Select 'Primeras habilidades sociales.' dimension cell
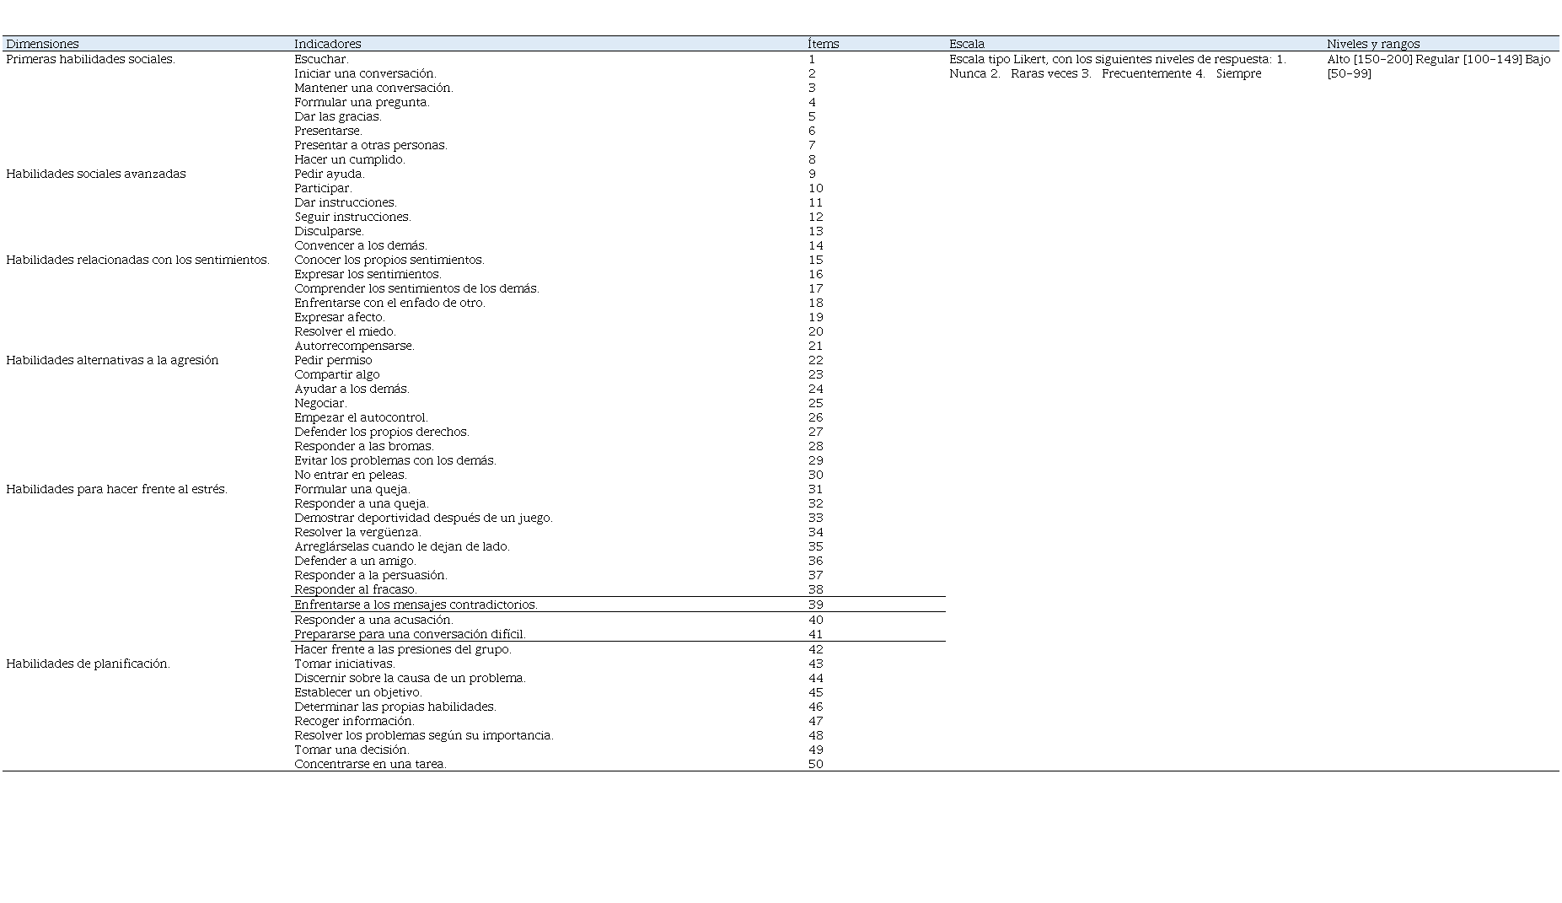Viewport: 1562px width, 903px height. [90, 59]
